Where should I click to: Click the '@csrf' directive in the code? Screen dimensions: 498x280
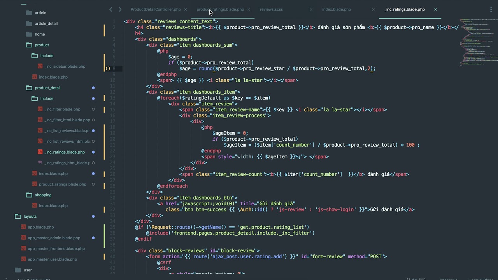coord(164,262)
